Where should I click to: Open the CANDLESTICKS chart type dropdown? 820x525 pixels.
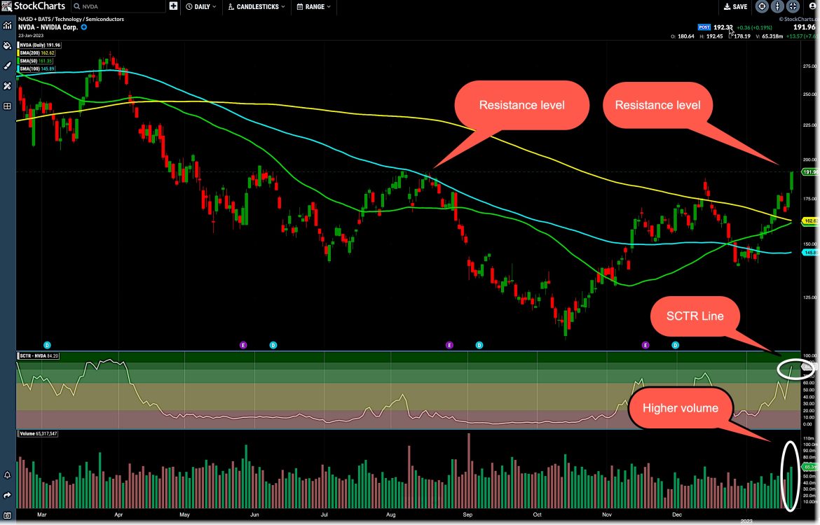tap(256, 6)
